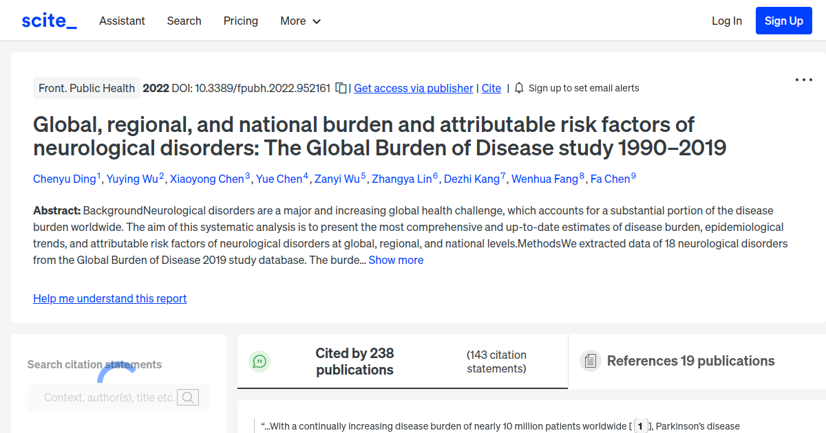Follow the Get access via publisher link
The height and width of the screenshot is (433, 826).
click(413, 88)
